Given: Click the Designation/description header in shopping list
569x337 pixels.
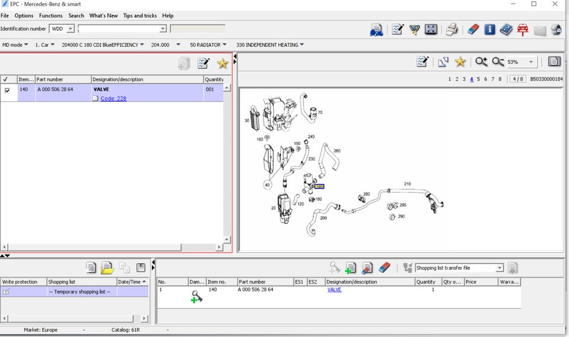Looking at the screenshot, I should click(x=370, y=281).
